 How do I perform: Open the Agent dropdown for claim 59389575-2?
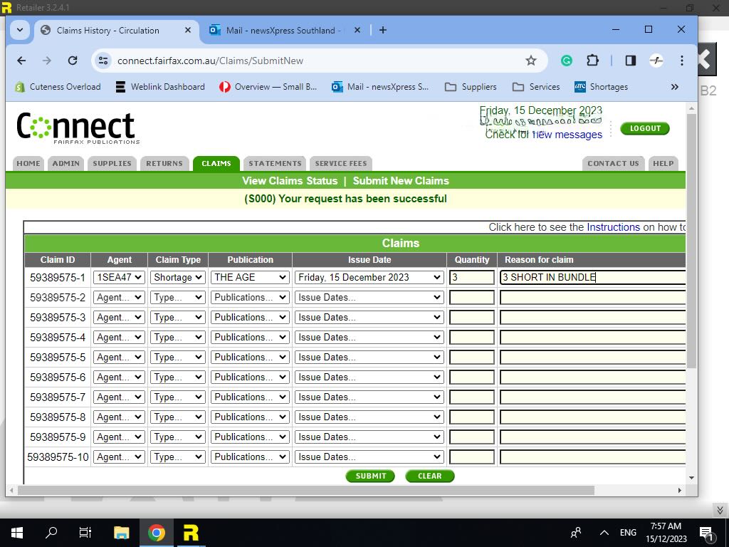tap(119, 298)
